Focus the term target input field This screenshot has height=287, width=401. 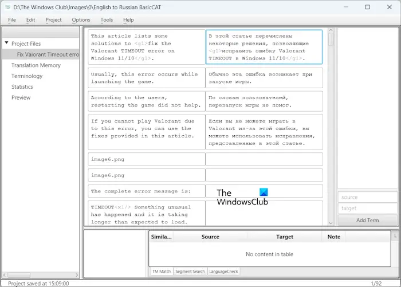click(x=368, y=208)
